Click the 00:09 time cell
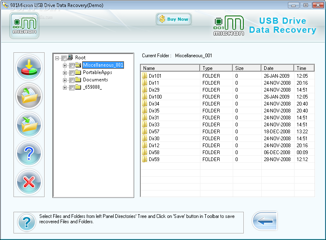326x240 pixels. point(302,152)
